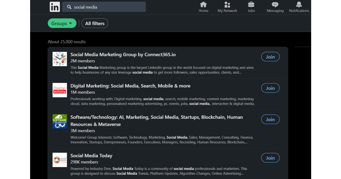Screen dimensions: 341x179
Task: Click the description starting 'This Social Media Marketing group'
Action: [x=162, y=70]
